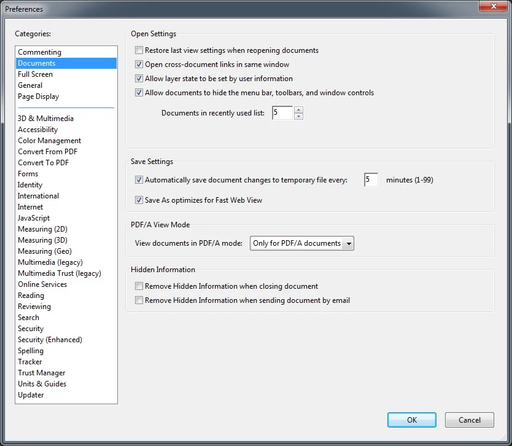Select the Spelling category

pos(66,351)
